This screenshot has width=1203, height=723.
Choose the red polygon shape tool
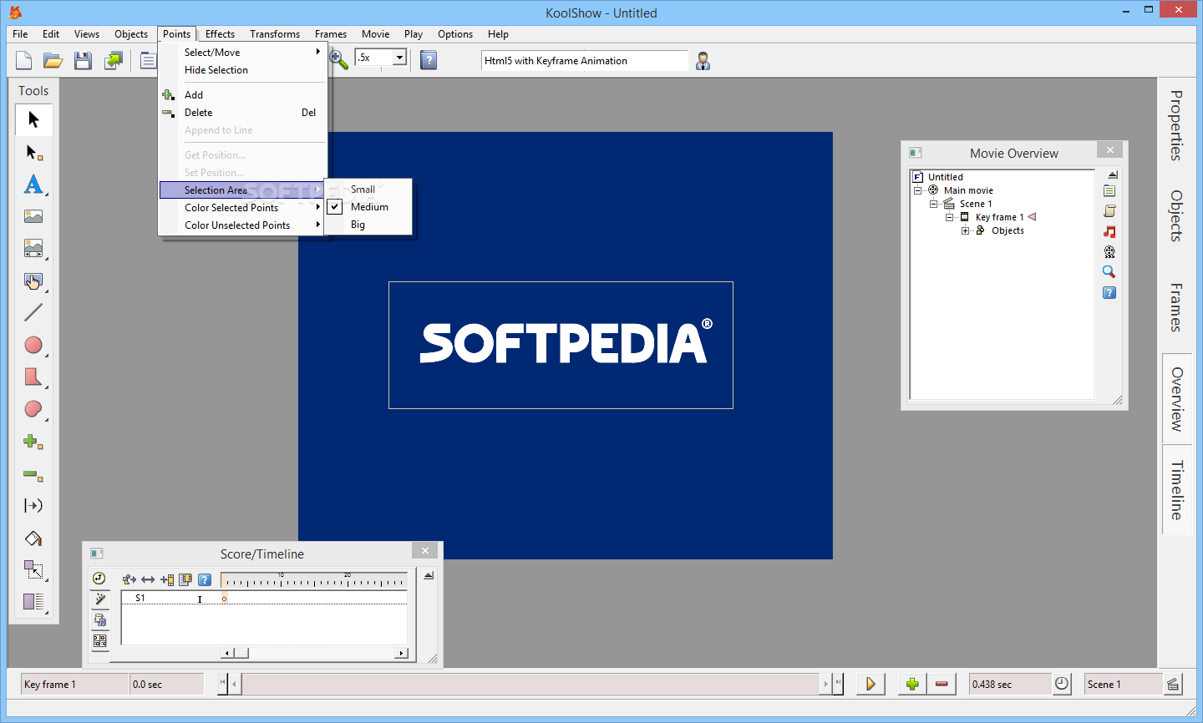(x=33, y=377)
